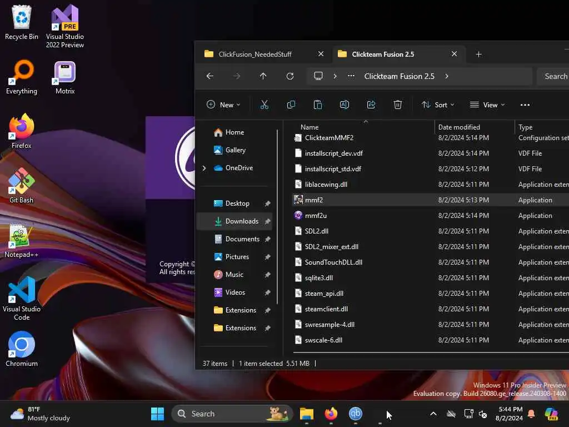
Task: Sort by the Name column header
Action: (310, 127)
